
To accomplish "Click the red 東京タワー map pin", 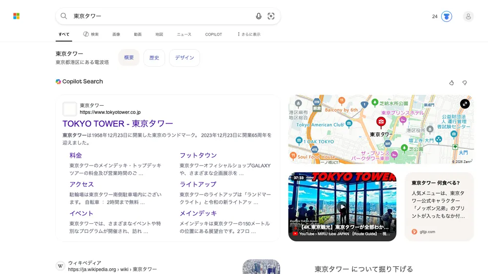I will [x=381, y=122].
